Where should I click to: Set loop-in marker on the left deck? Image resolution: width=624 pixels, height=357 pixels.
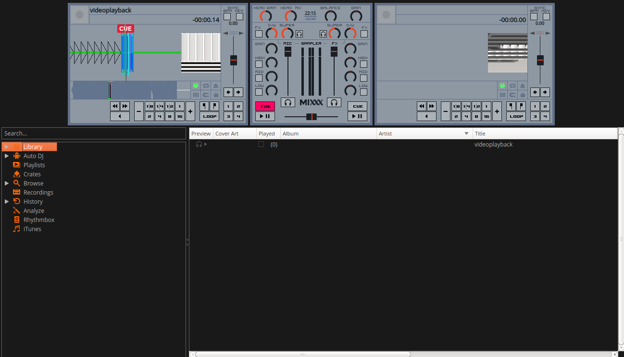[x=204, y=106]
